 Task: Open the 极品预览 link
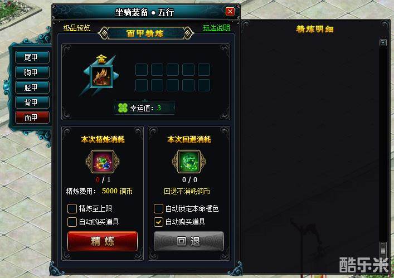(x=77, y=28)
